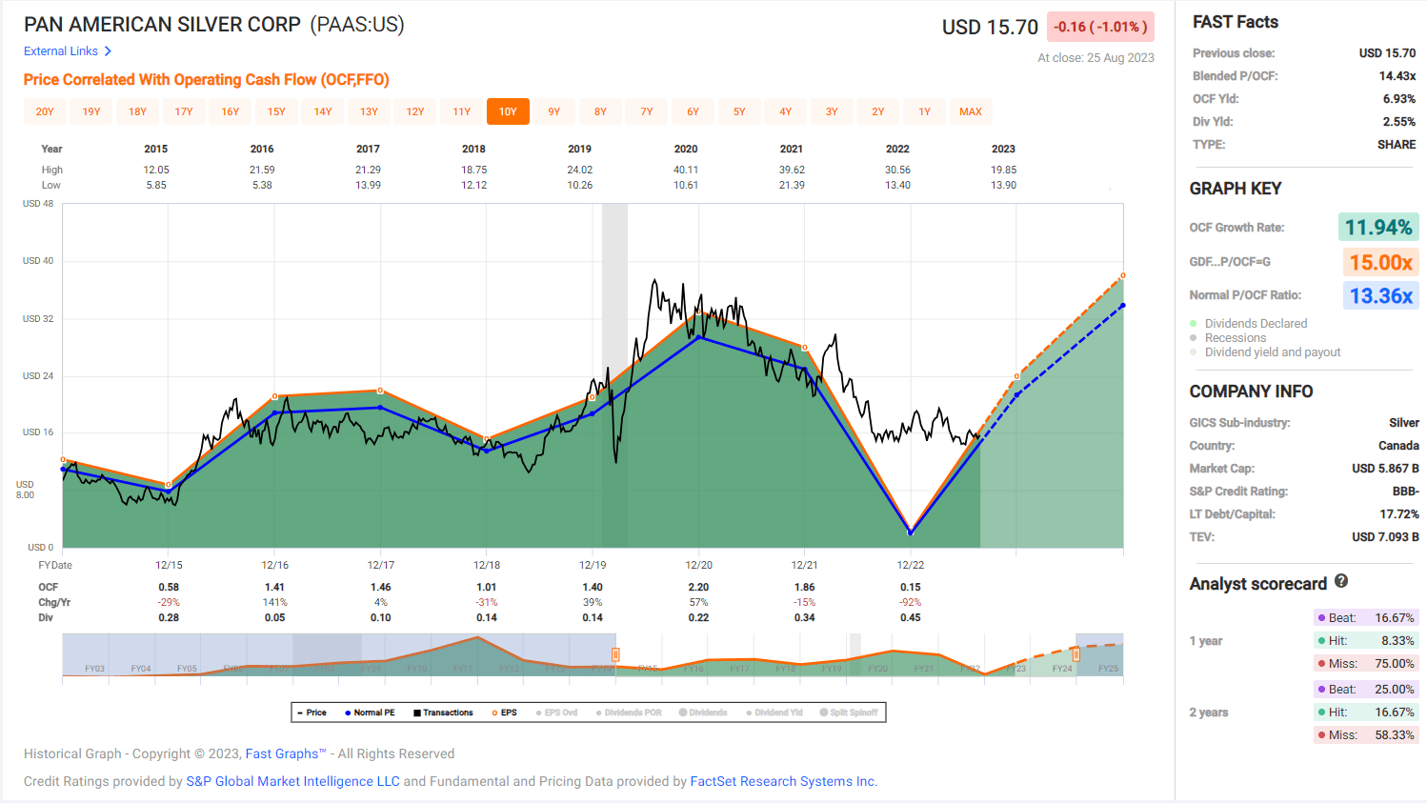Click the active 10Y range tab
Viewport: 1427px width, 803px height.
[508, 111]
